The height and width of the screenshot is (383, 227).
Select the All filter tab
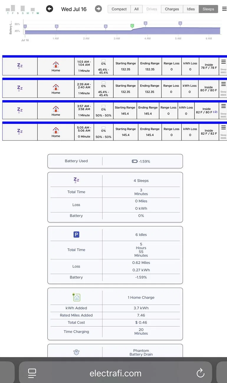136,9
